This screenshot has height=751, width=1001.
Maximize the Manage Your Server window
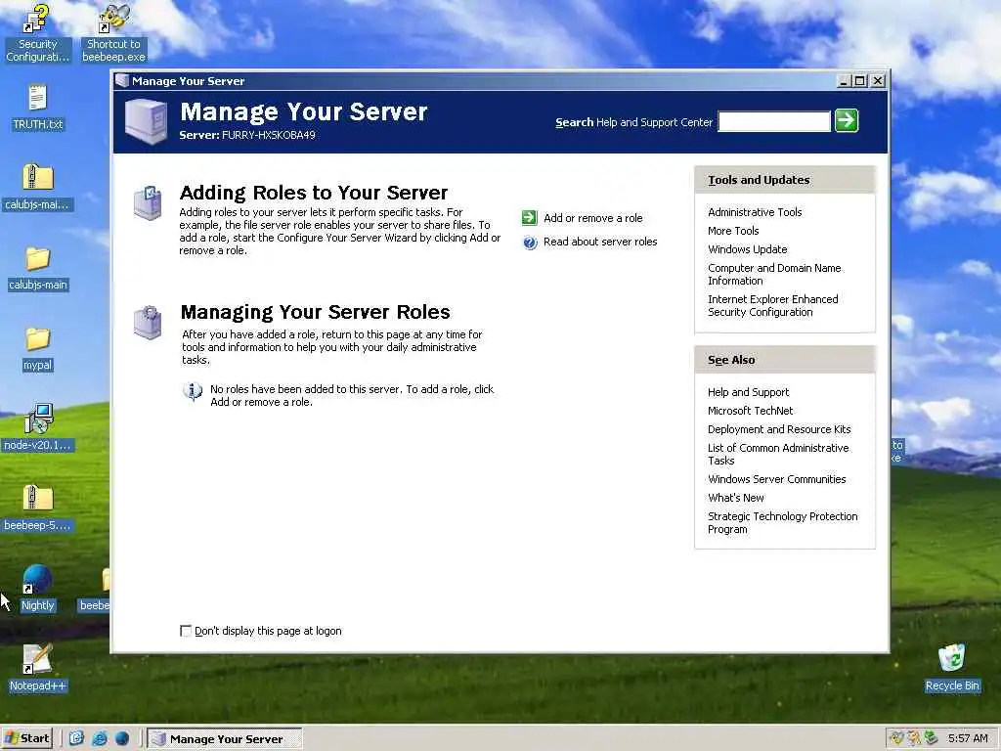[860, 81]
